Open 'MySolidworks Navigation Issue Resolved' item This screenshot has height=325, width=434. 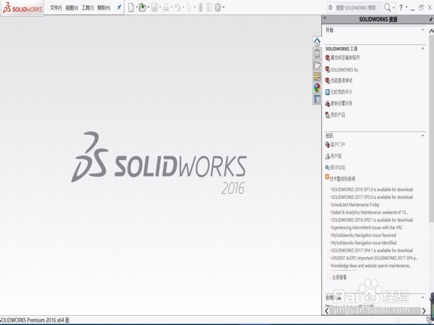click(x=363, y=235)
